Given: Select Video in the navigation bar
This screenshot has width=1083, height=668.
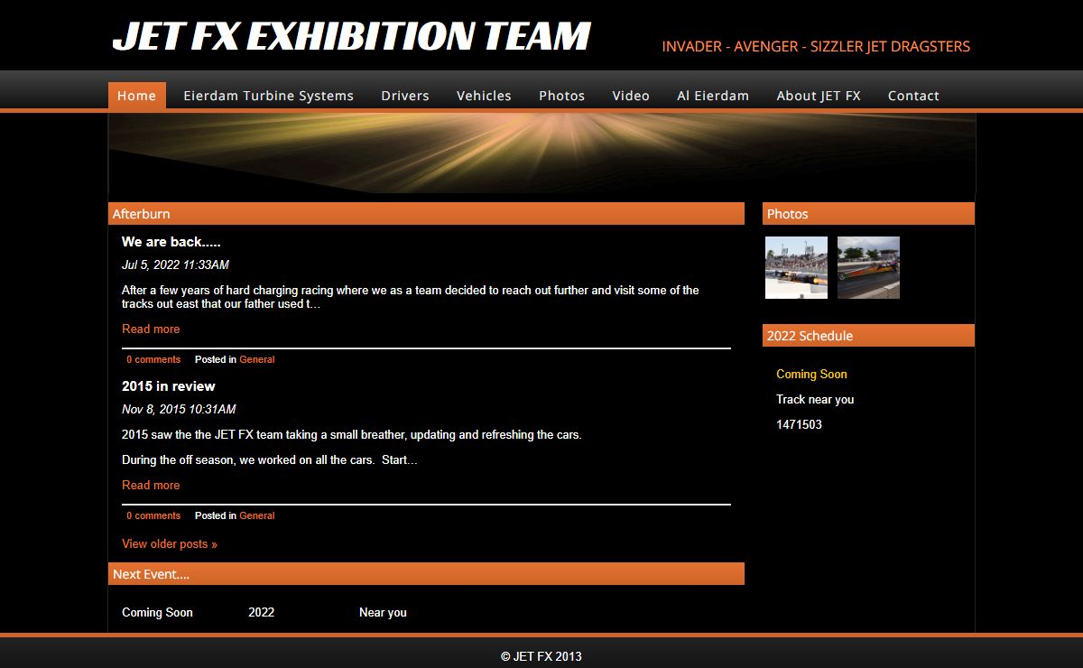Looking at the screenshot, I should pyautogui.click(x=630, y=96).
